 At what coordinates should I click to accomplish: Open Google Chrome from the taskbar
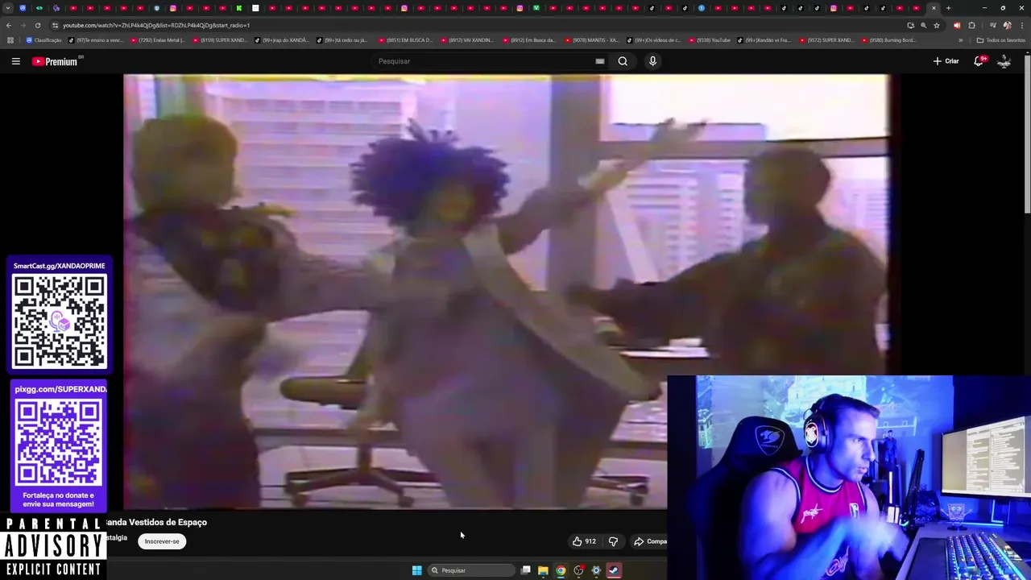click(x=561, y=570)
